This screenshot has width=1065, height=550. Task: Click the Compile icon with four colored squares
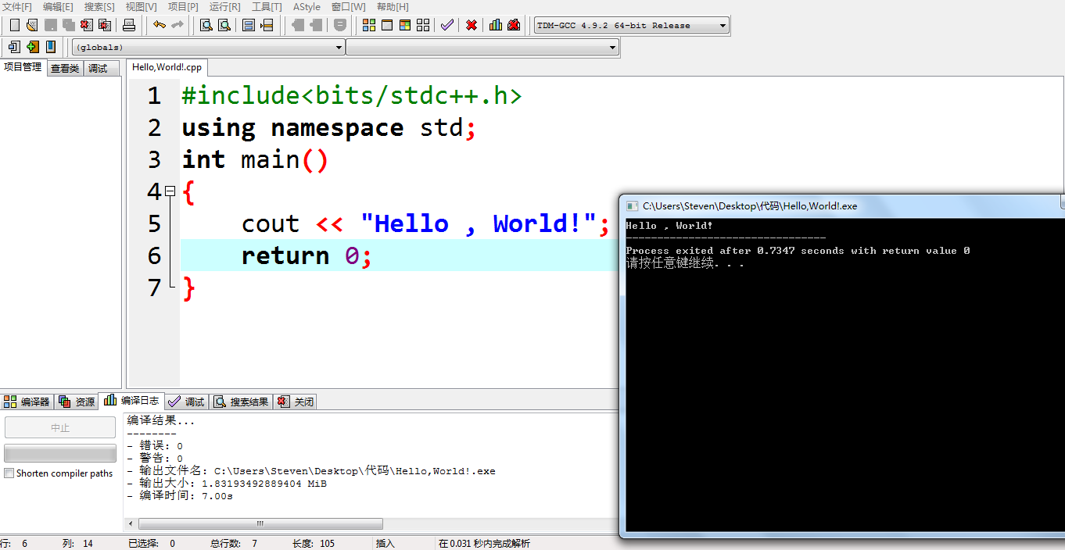pos(369,25)
